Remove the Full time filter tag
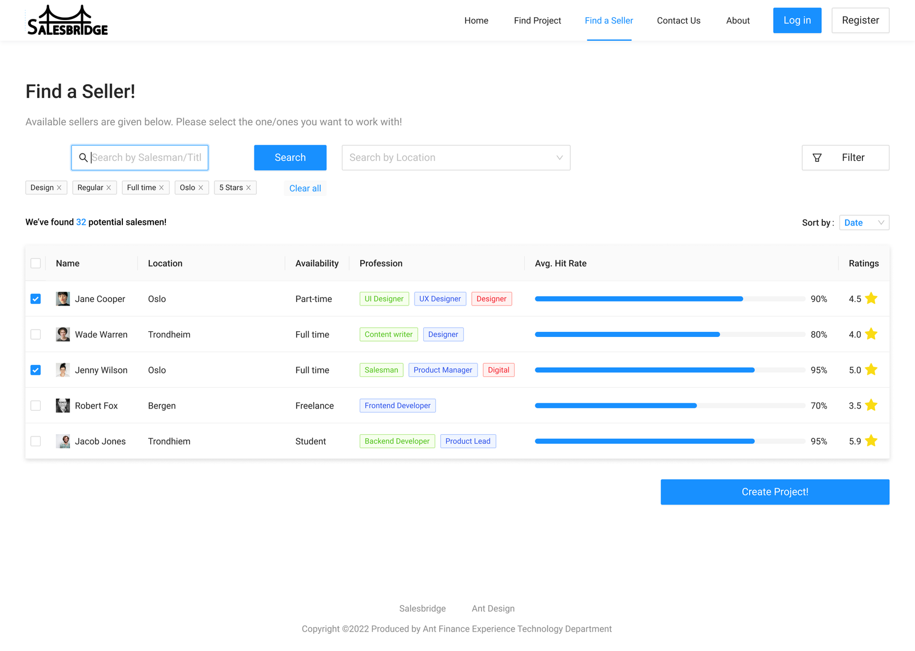 pos(161,188)
